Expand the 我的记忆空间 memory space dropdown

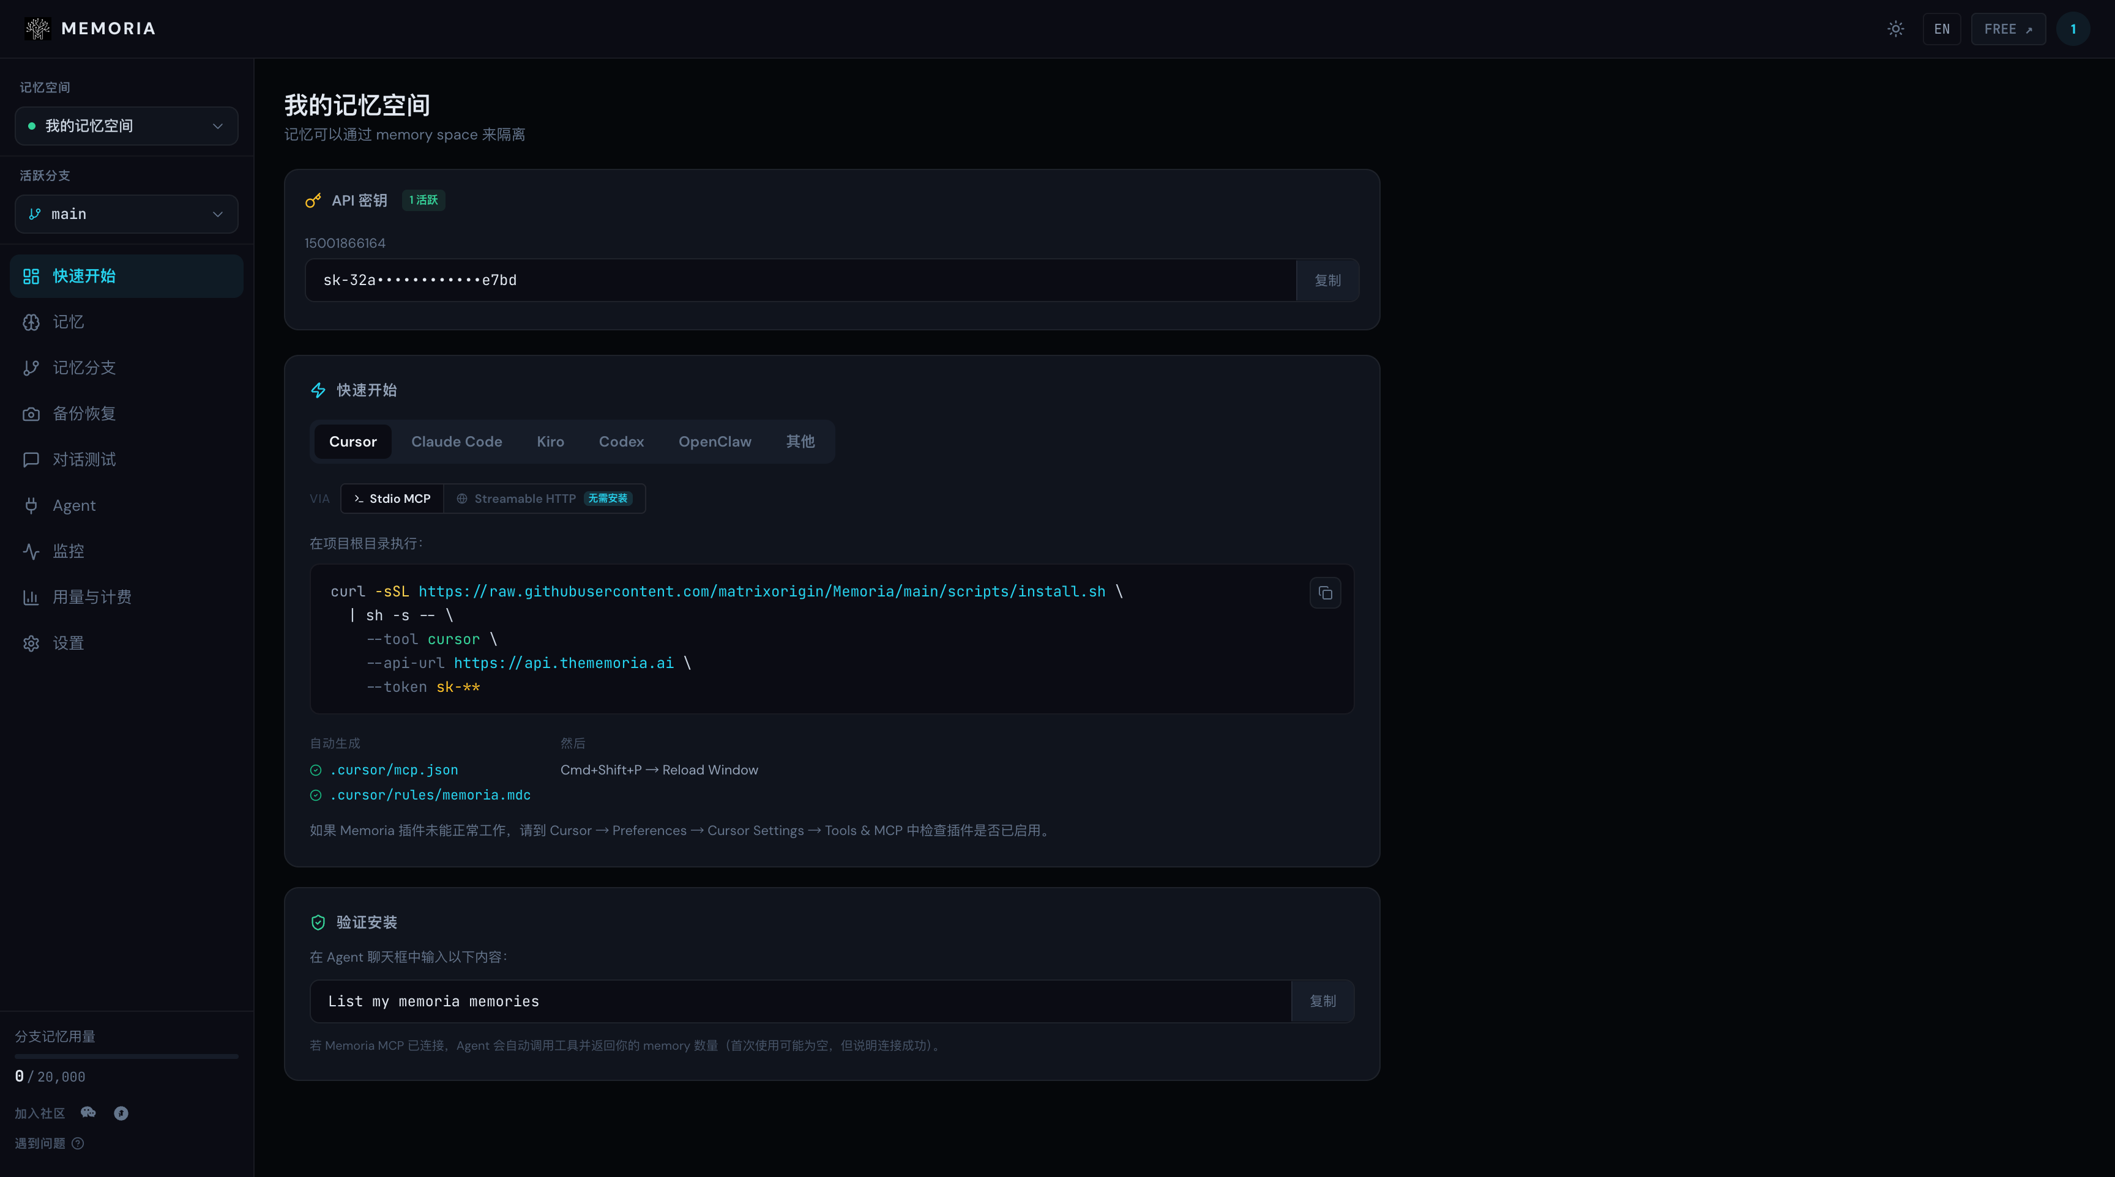(x=127, y=125)
